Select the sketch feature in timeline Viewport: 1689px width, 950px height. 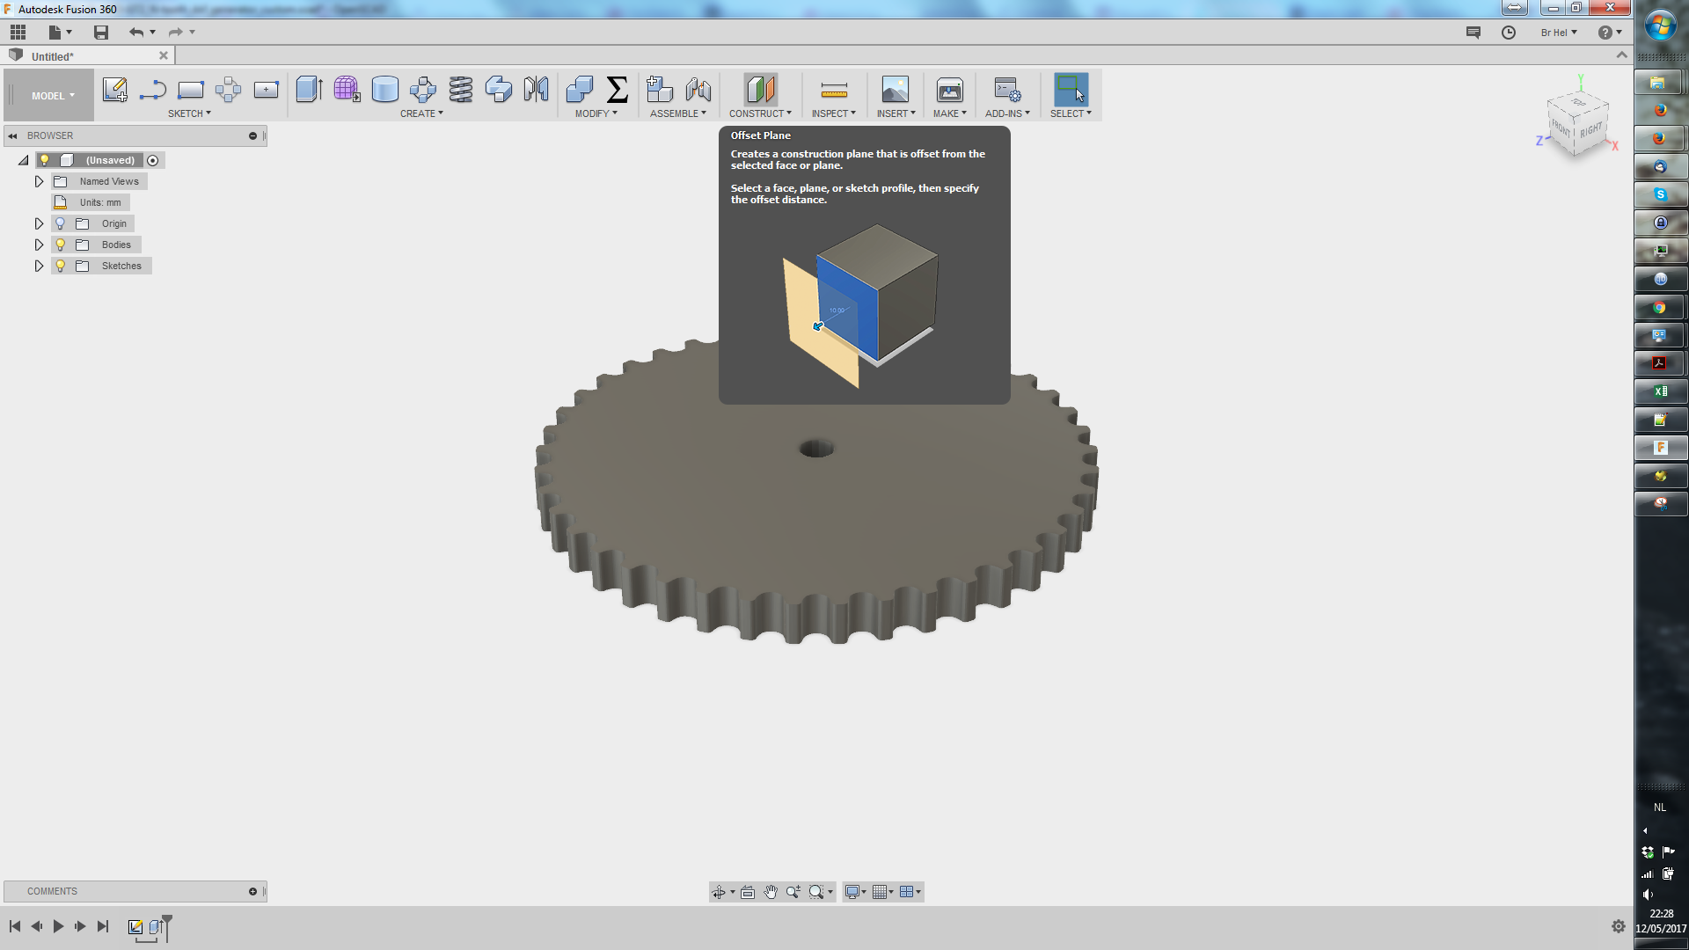click(x=135, y=927)
